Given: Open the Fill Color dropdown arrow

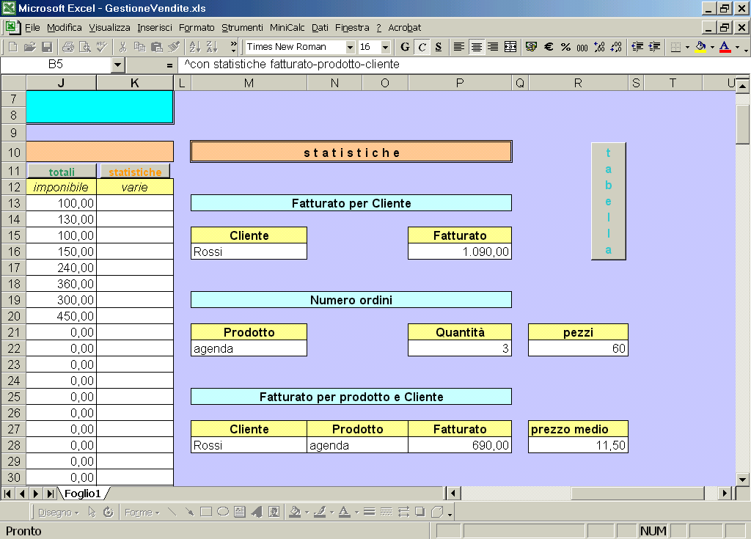Looking at the screenshot, I should (x=712, y=47).
